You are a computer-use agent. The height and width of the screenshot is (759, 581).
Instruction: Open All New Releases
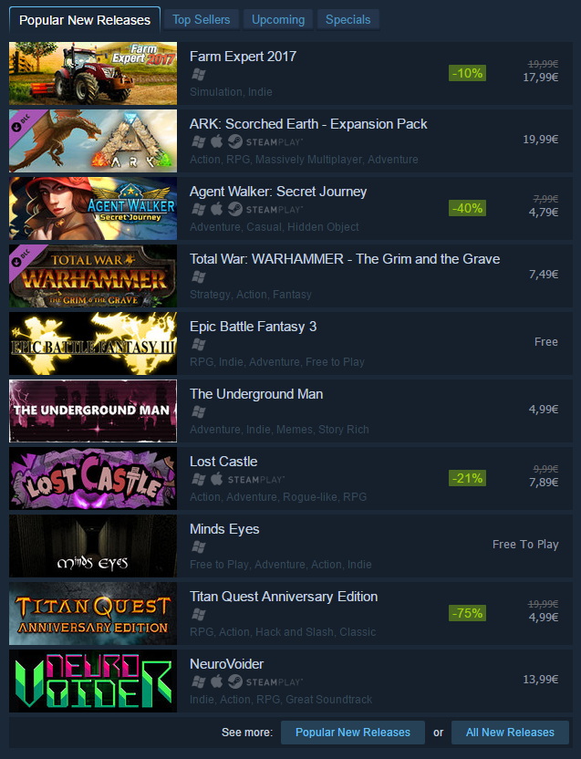[x=510, y=733]
